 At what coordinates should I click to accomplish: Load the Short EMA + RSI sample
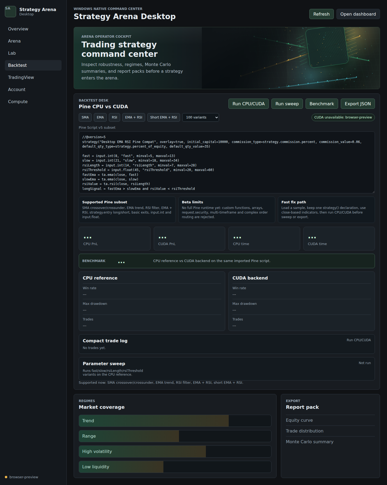(164, 117)
